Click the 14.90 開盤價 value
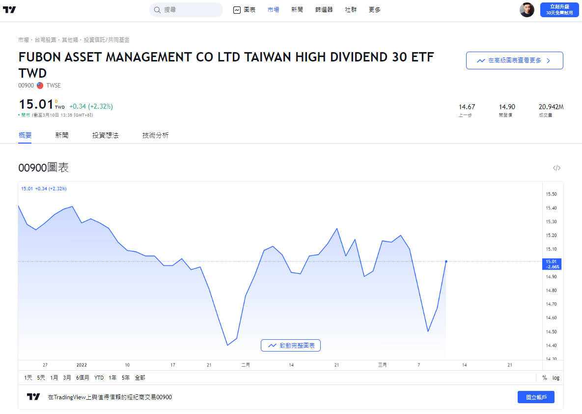This screenshot has width=582, height=414. point(507,107)
